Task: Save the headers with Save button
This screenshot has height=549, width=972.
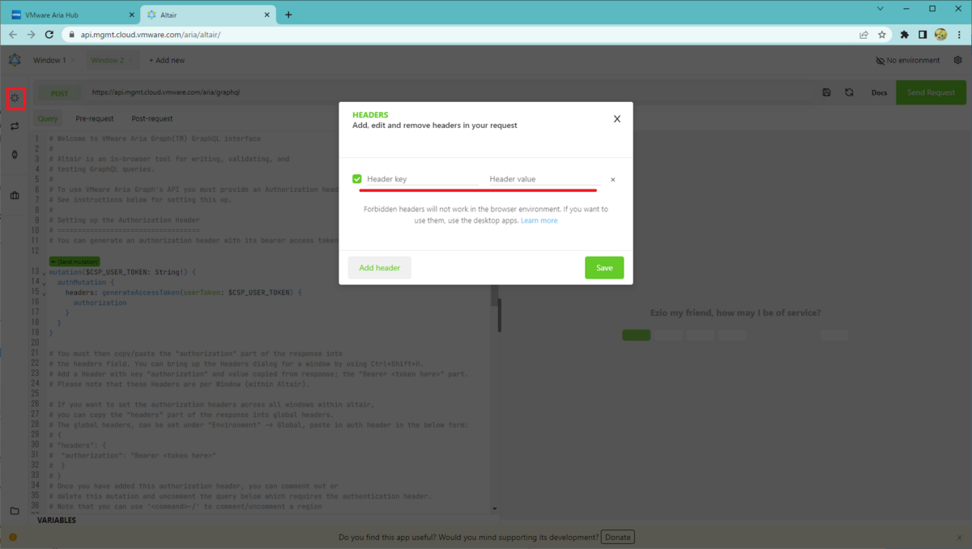Action: coord(604,268)
